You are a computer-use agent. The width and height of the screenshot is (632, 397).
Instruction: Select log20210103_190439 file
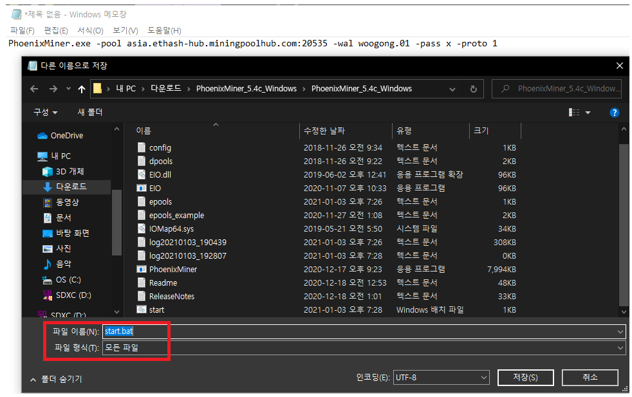pyautogui.click(x=188, y=242)
